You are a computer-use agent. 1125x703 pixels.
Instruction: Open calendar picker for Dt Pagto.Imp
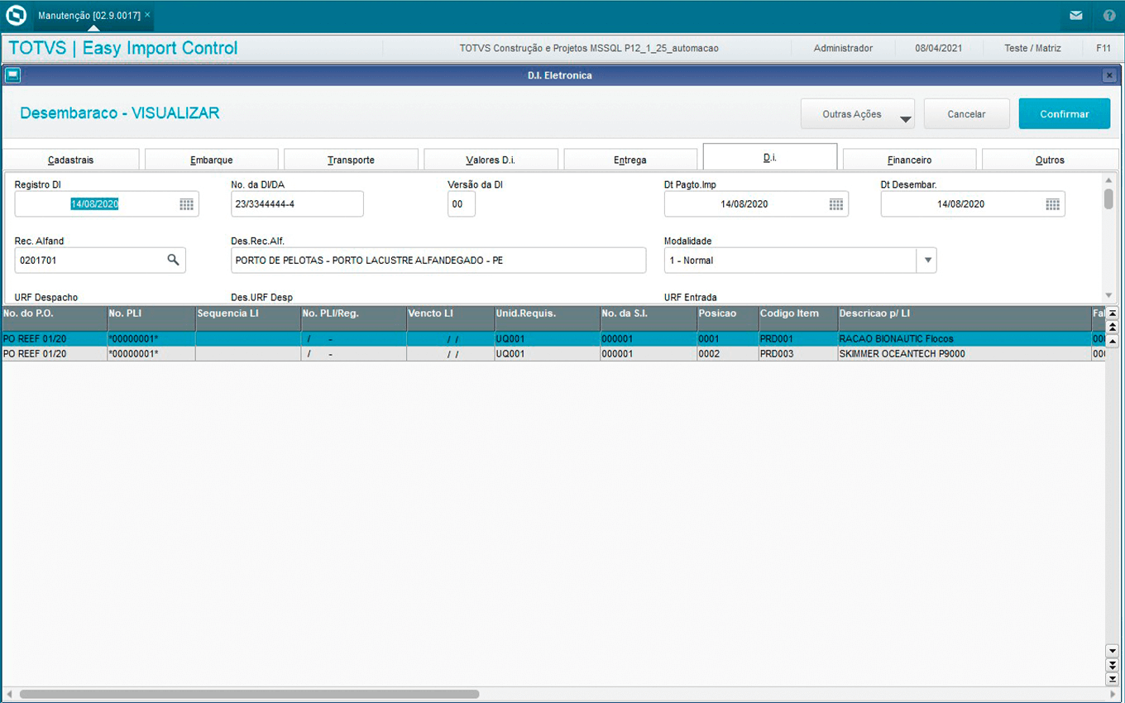coord(835,204)
